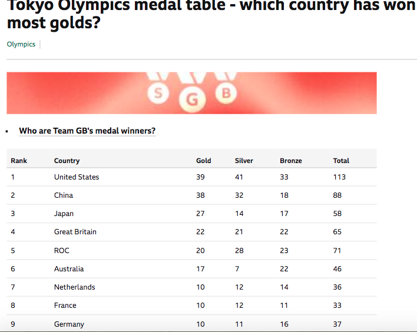
Task: Click the Country column header
Action: 67,161
